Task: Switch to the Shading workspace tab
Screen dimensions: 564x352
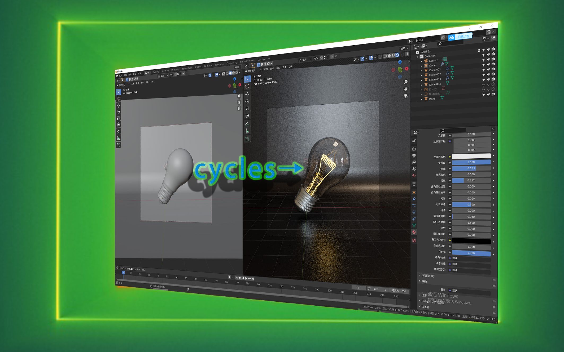Action: [198, 67]
